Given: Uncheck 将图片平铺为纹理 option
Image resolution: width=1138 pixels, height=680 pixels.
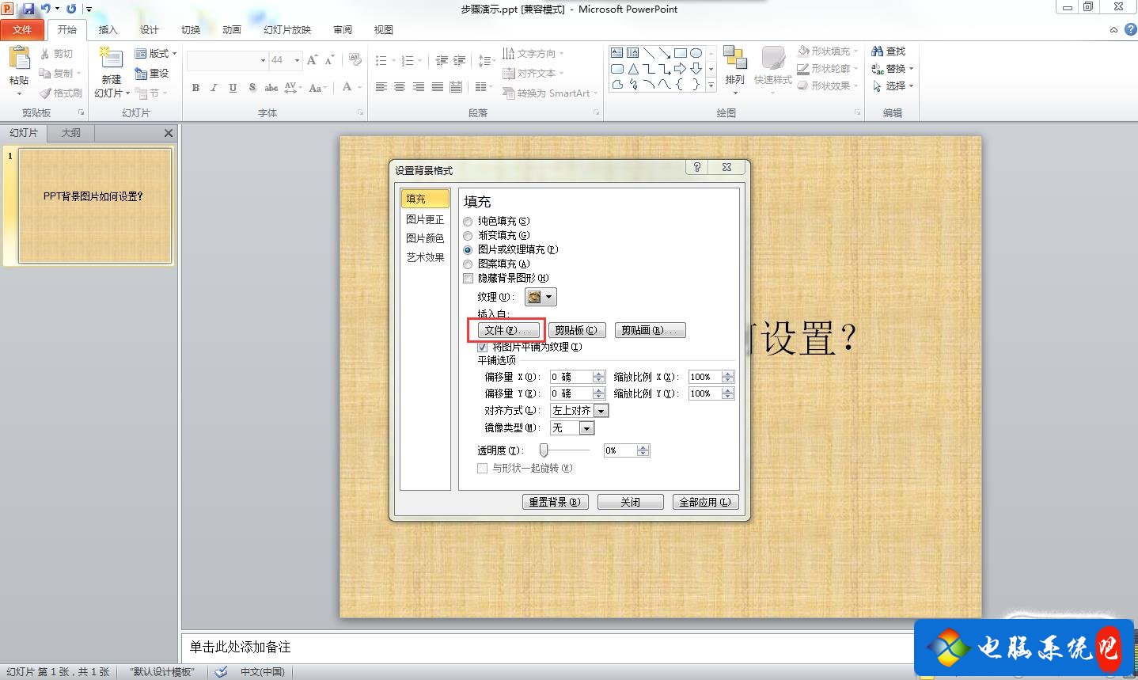Looking at the screenshot, I should (x=482, y=347).
